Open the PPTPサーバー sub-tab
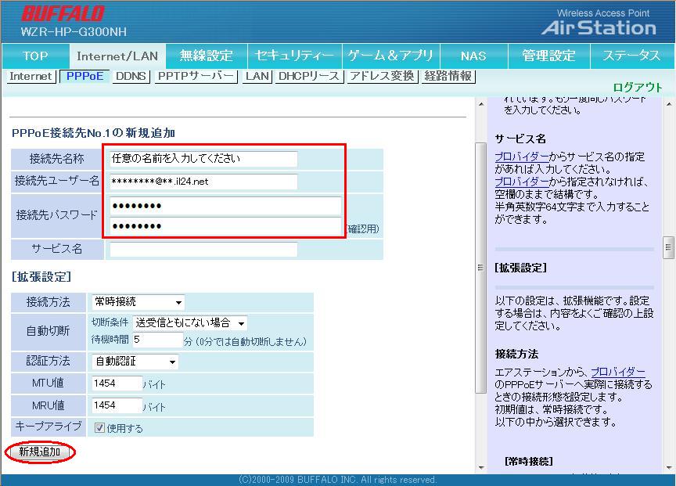Screen dimensions: 676x486 [196, 76]
